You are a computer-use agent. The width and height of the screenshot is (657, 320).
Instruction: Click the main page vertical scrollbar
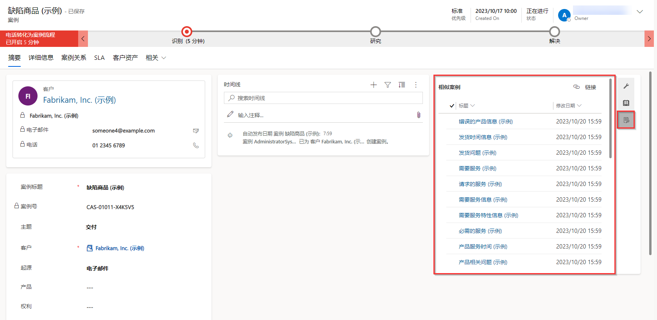(650, 163)
